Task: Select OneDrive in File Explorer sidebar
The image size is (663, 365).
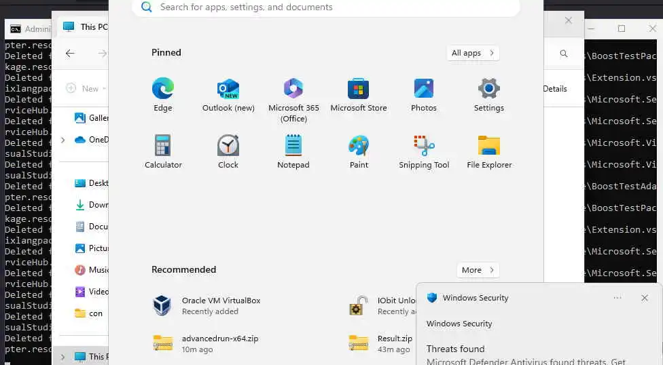Action: click(x=90, y=139)
